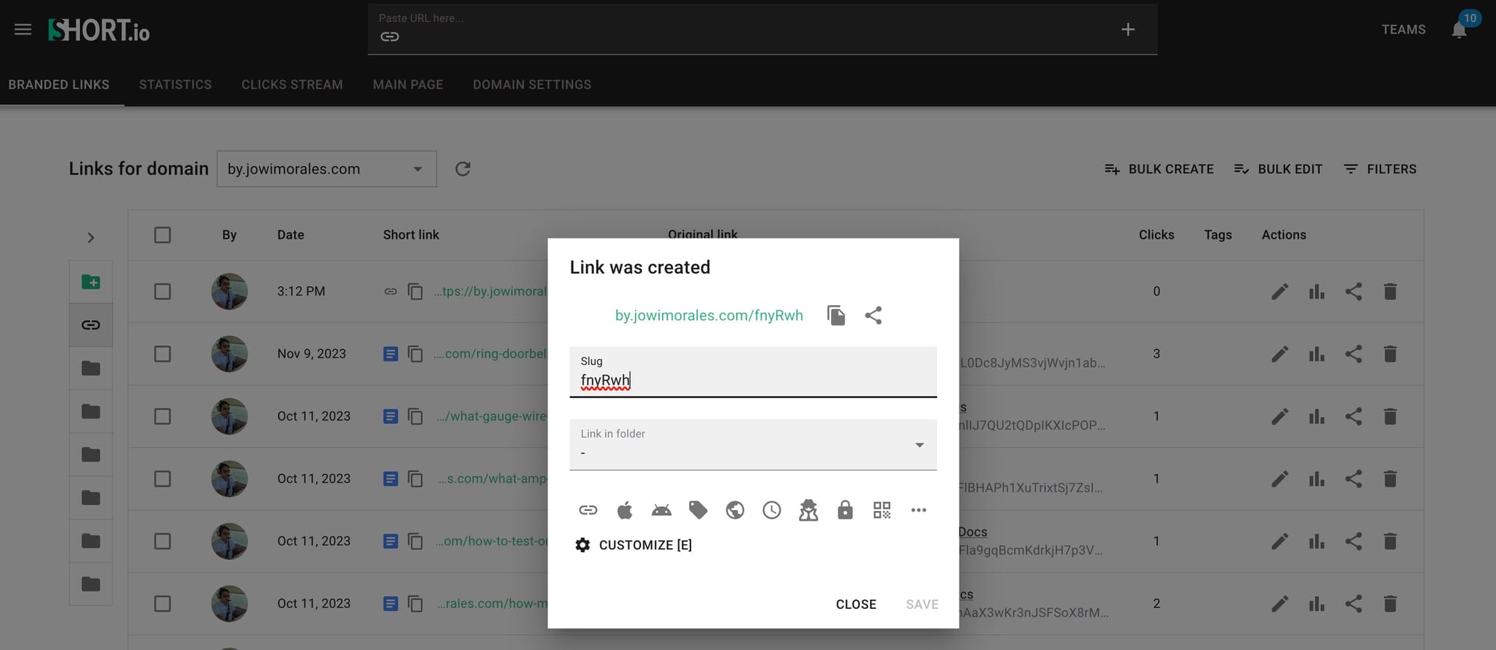
Task: Click the link icon in dialog toolbar
Action: tap(588, 510)
